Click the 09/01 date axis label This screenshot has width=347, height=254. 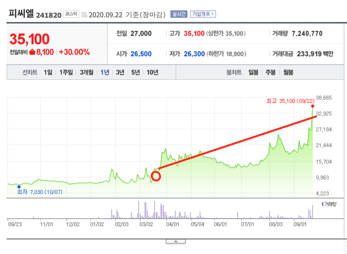click(x=300, y=224)
